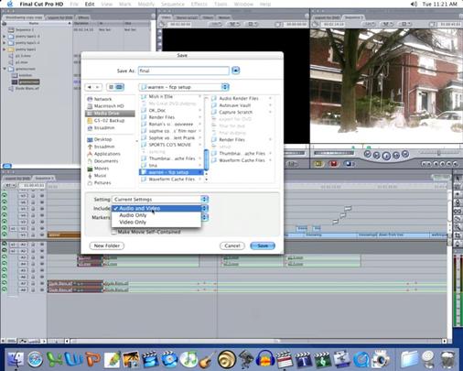Expand the second bin in the Browser
The width and height of the screenshot is (463, 371).
tap(5, 43)
